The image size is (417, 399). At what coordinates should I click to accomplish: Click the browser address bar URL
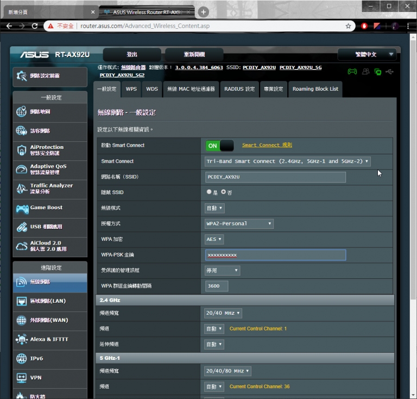(145, 26)
